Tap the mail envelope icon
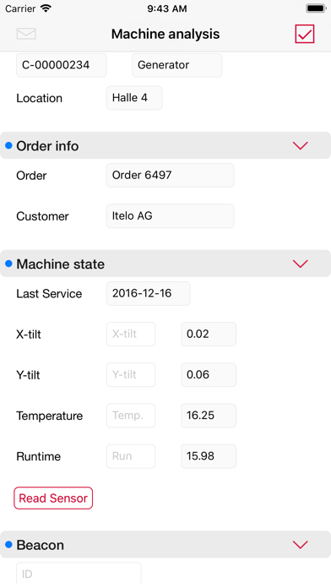This screenshot has width=331, height=588. click(26, 34)
